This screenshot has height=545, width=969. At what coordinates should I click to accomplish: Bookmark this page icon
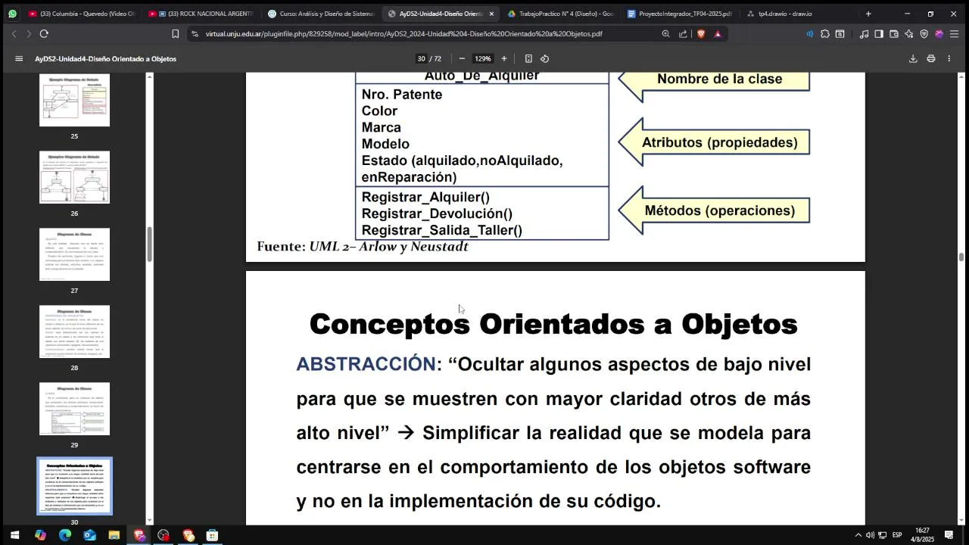point(175,33)
